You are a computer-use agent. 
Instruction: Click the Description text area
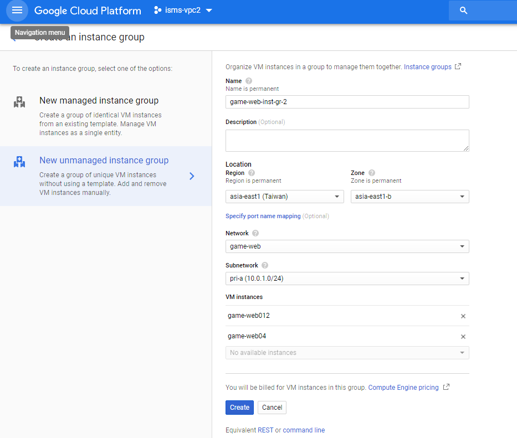pos(347,141)
